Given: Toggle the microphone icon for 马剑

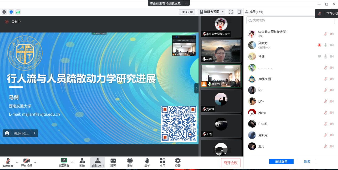Looking at the screenshot, I should pos(325,56).
